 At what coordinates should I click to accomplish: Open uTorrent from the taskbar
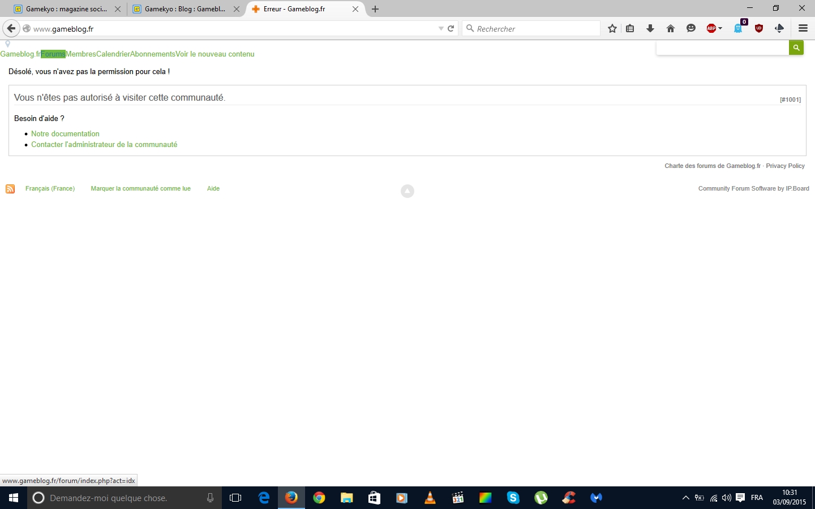pyautogui.click(x=541, y=498)
